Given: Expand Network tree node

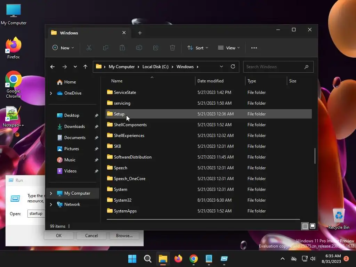Looking at the screenshot, I should click(x=51, y=204).
